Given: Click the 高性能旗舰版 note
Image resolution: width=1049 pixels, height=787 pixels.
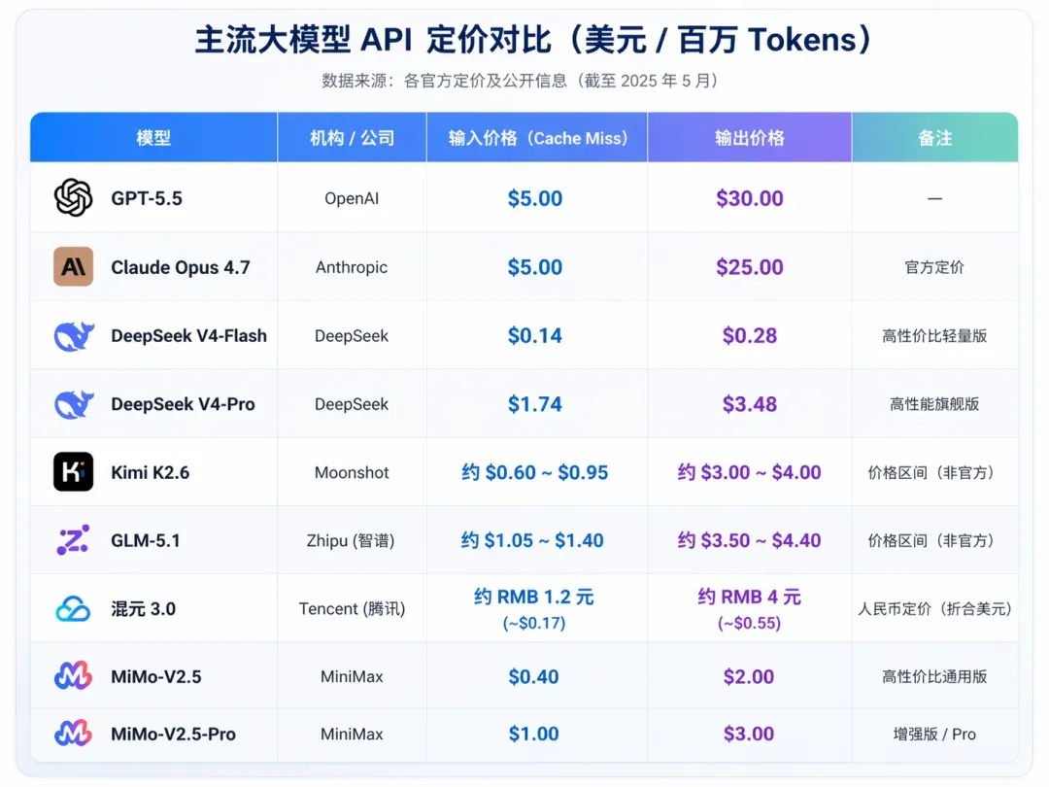Looking at the screenshot, I should [934, 404].
